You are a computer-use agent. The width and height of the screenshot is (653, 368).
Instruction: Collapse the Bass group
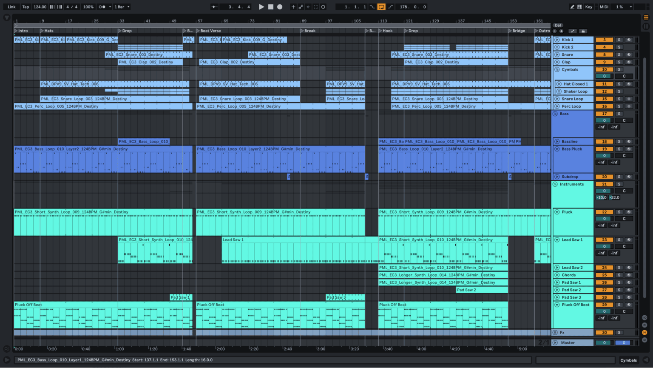pos(555,114)
